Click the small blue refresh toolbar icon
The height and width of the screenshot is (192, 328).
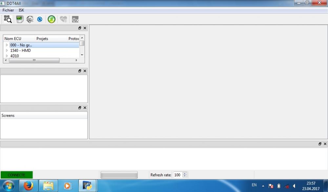pyautogui.click(x=40, y=19)
